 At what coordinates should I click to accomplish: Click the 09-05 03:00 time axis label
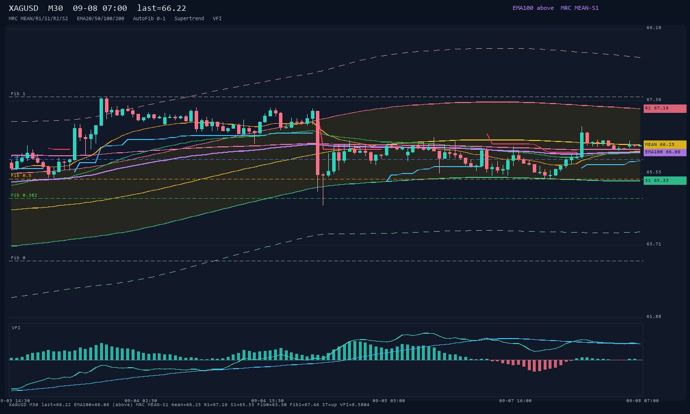click(x=389, y=401)
